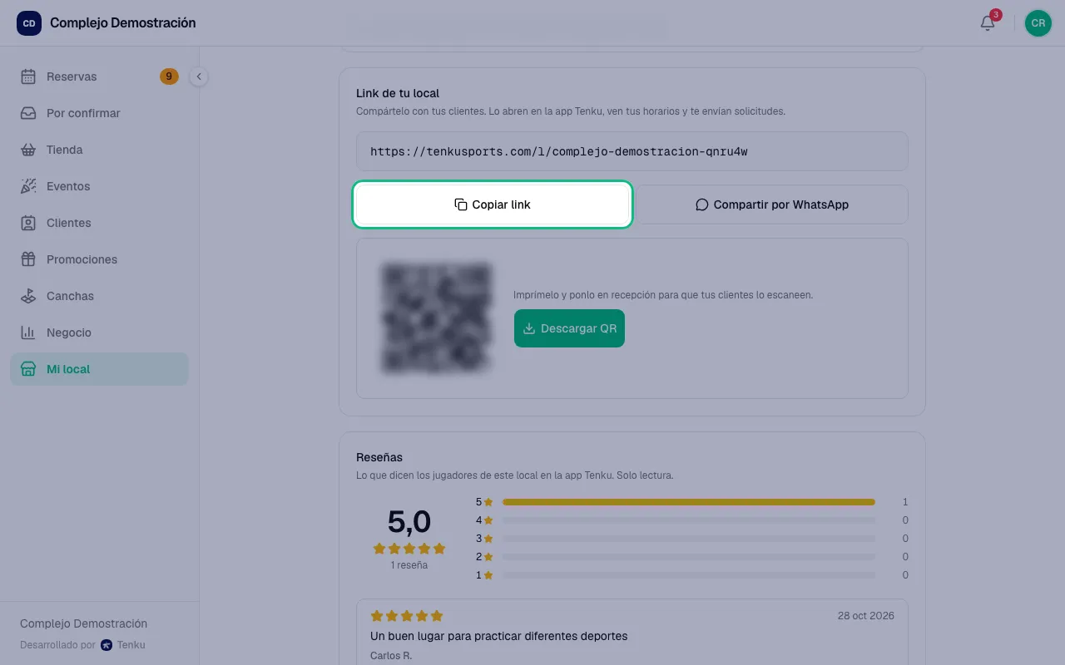Navigate to Eventos
1065x665 pixels.
(100, 186)
